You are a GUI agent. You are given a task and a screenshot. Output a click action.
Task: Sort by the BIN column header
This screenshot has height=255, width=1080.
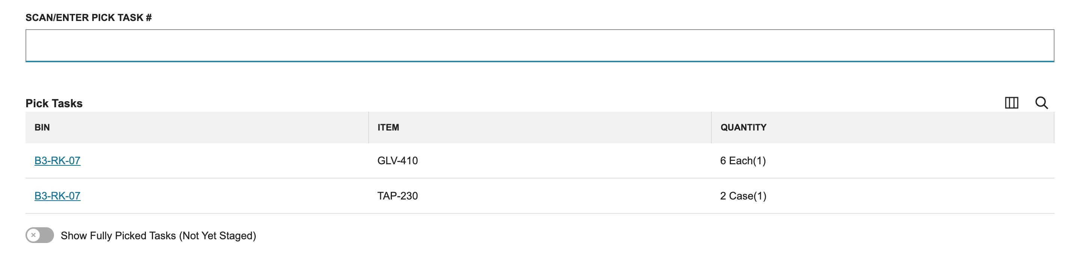click(x=42, y=127)
